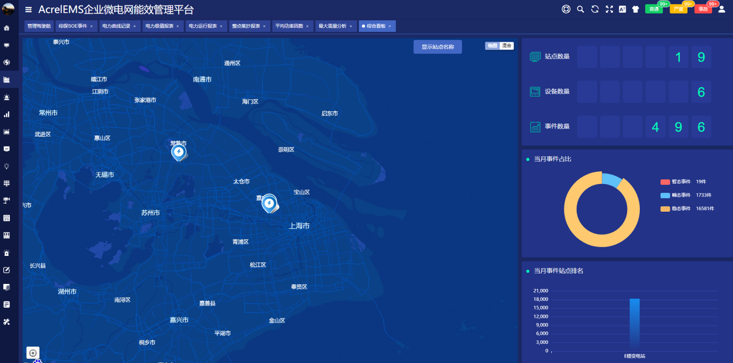Open the red 事故 alarm badge
The height and width of the screenshot is (363, 733).
click(703, 9)
